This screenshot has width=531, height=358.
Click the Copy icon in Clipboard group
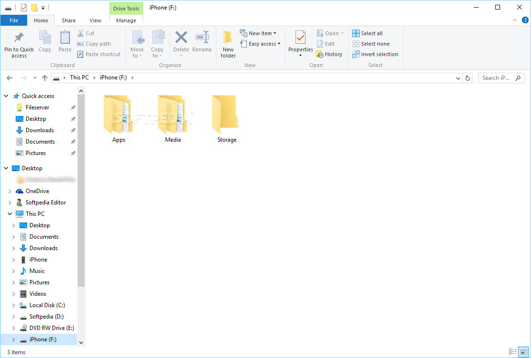[45, 37]
